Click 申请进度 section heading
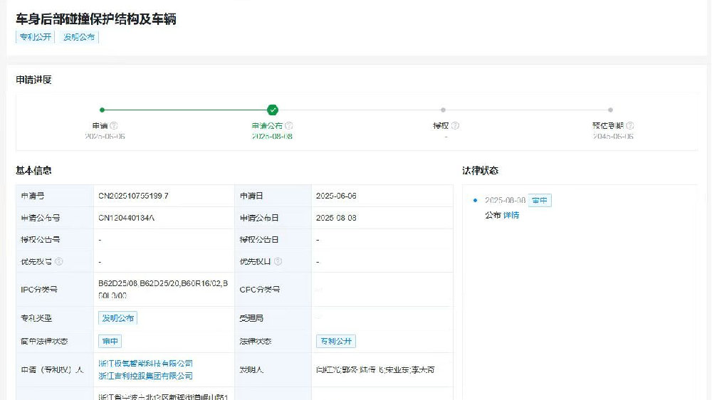Screen dimensions: 712x400 pyautogui.click(x=33, y=80)
